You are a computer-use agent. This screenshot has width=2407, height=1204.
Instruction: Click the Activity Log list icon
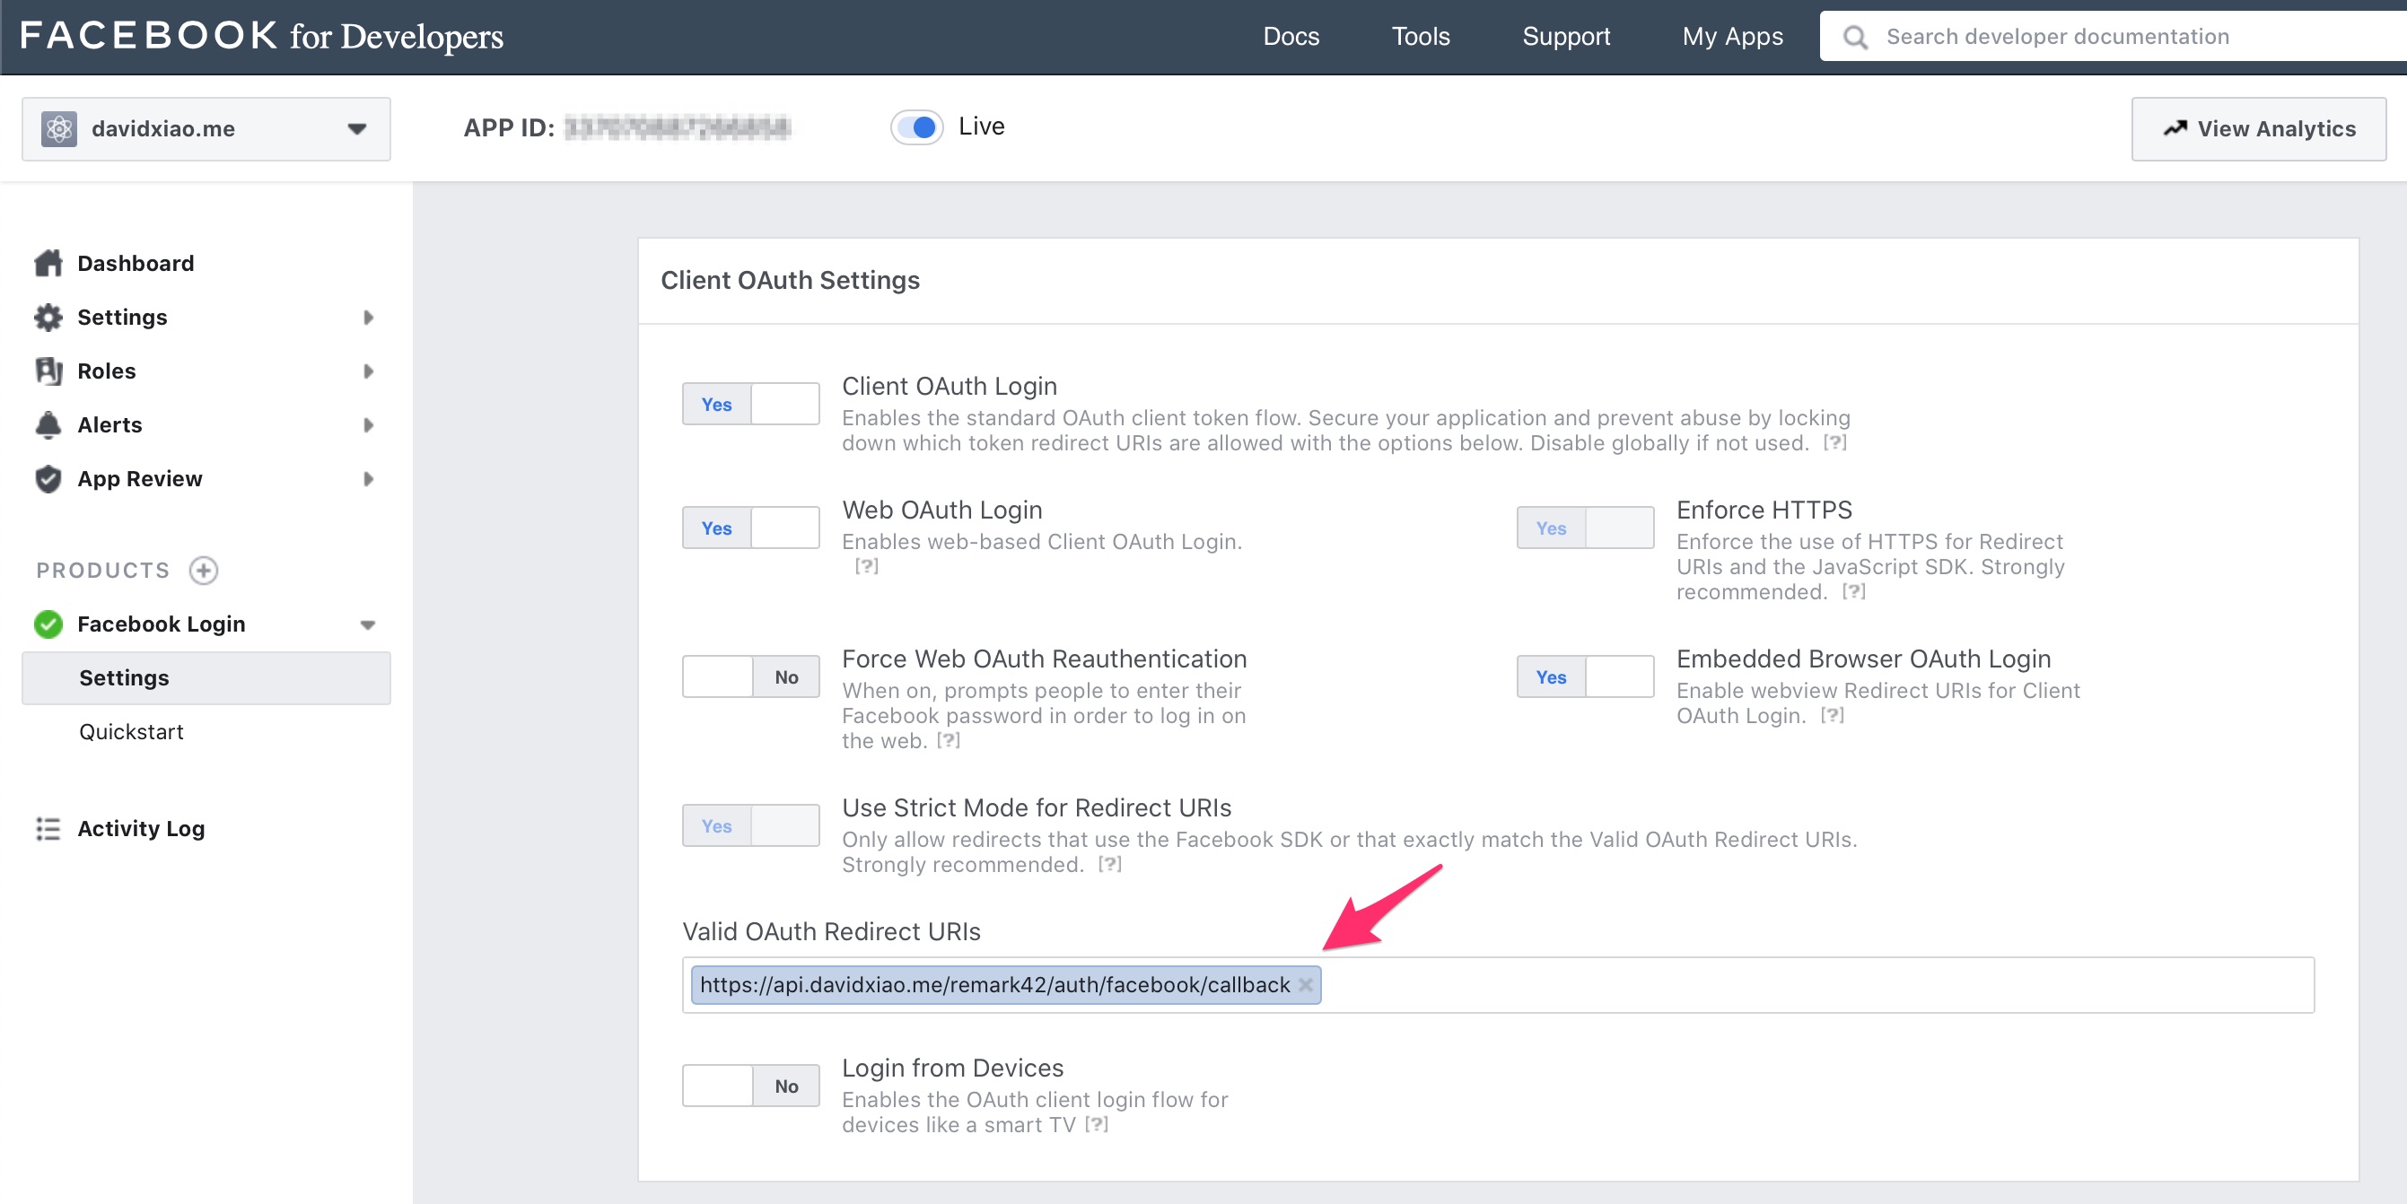[x=48, y=828]
